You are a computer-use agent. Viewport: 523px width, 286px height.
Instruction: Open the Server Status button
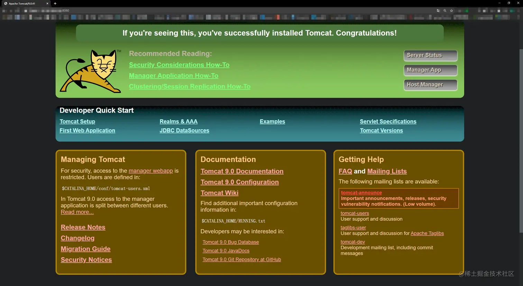pos(430,55)
